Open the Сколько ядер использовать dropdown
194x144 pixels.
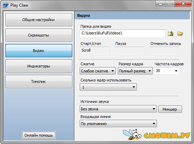tap(108, 87)
